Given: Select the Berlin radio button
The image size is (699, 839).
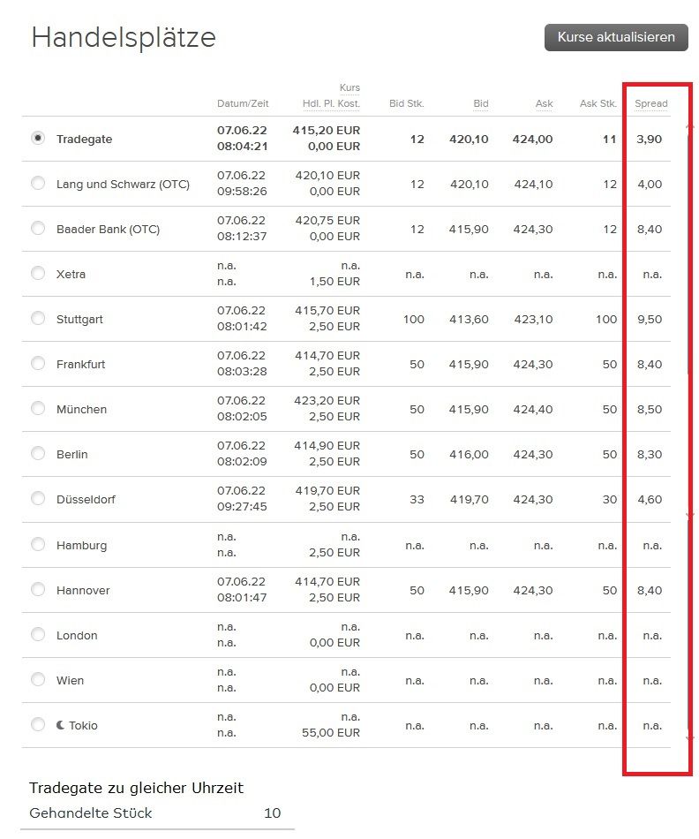Looking at the screenshot, I should [x=38, y=453].
